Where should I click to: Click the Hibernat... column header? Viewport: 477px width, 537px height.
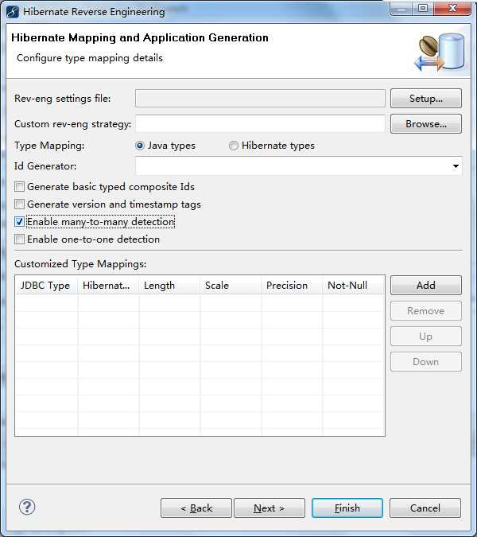(x=108, y=286)
